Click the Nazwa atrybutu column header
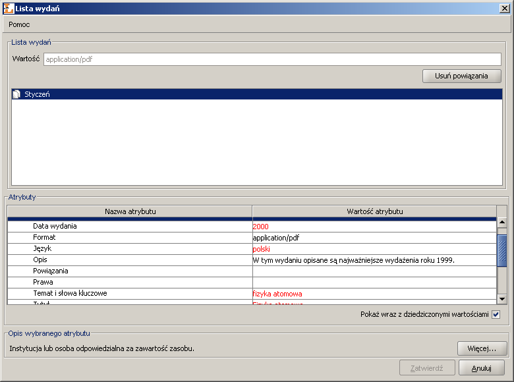Viewport: 514px width, 382px height. click(x=130, y=211)
